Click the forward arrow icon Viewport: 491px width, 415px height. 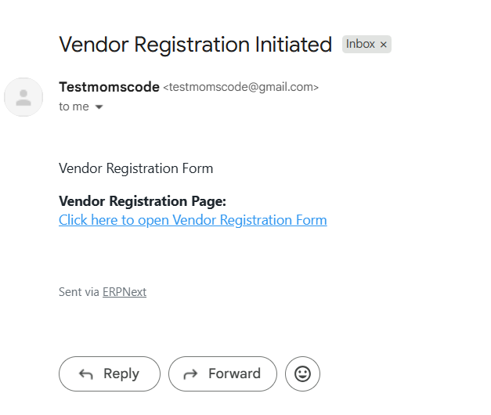point(190,374)
